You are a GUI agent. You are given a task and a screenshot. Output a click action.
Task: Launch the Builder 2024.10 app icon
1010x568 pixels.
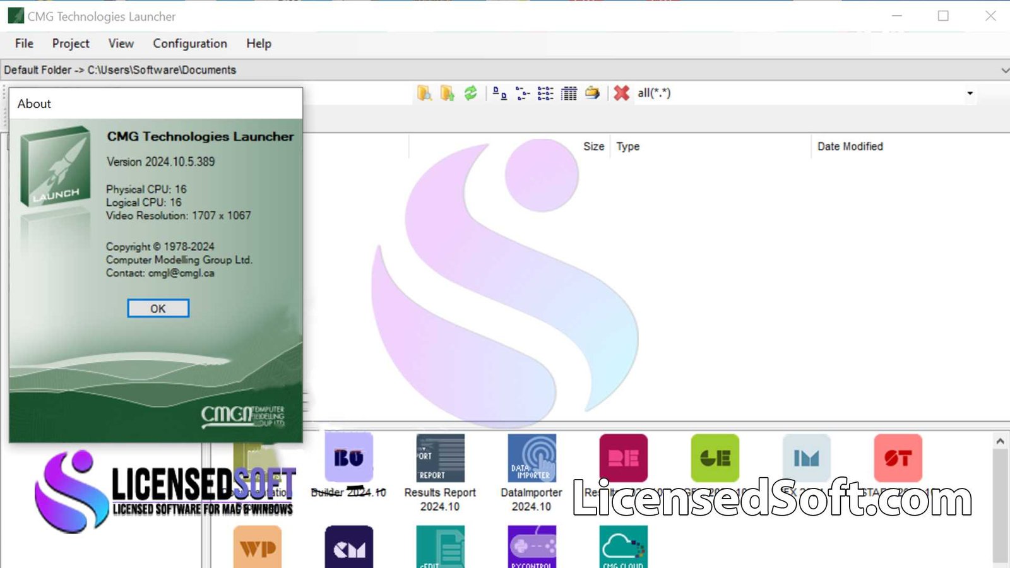348,458
